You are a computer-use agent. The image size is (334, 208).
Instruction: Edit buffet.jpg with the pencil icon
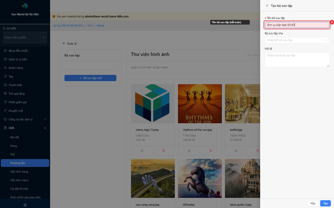click(236, 151)
